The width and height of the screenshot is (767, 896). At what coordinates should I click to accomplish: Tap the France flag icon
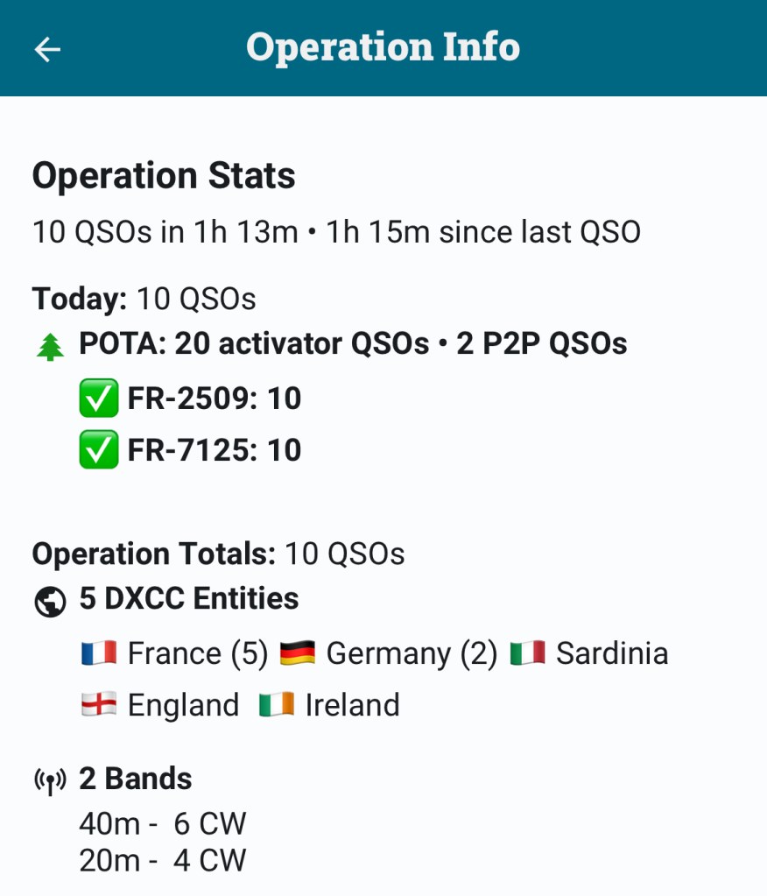(99, 653)
